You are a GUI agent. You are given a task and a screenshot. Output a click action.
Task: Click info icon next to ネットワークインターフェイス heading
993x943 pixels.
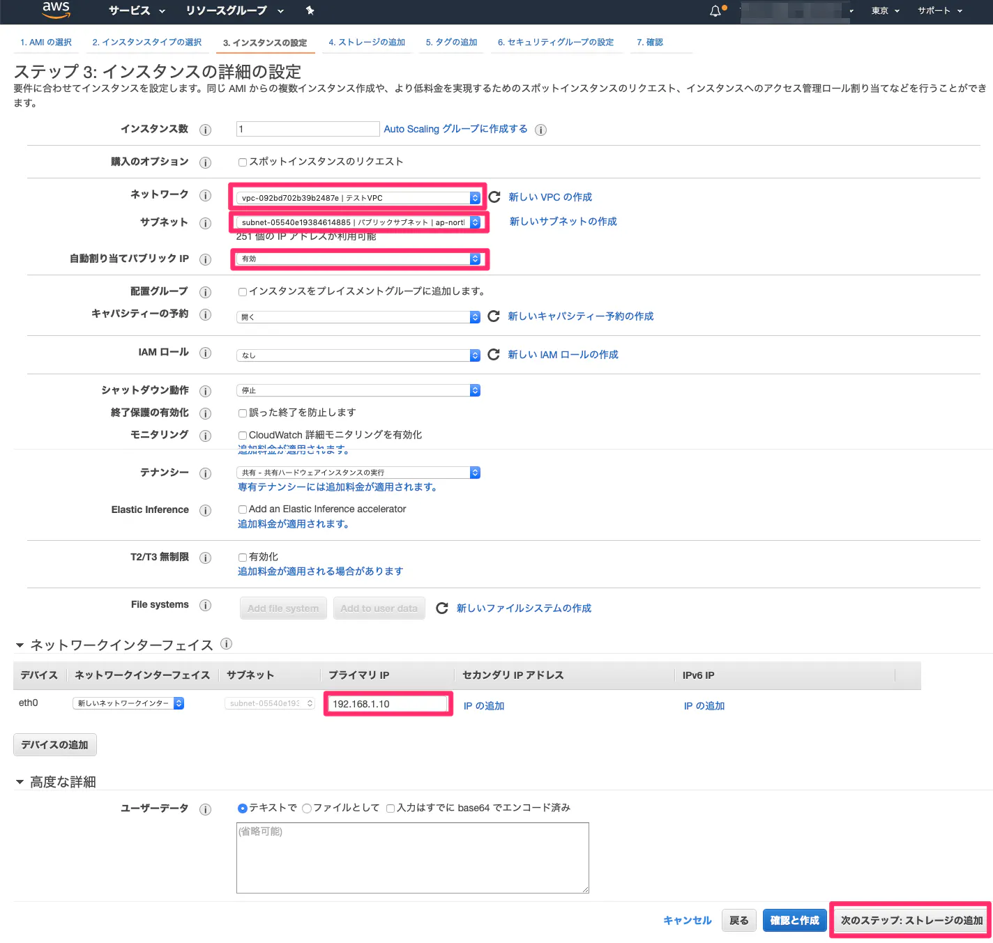click(x=226, y=644)
